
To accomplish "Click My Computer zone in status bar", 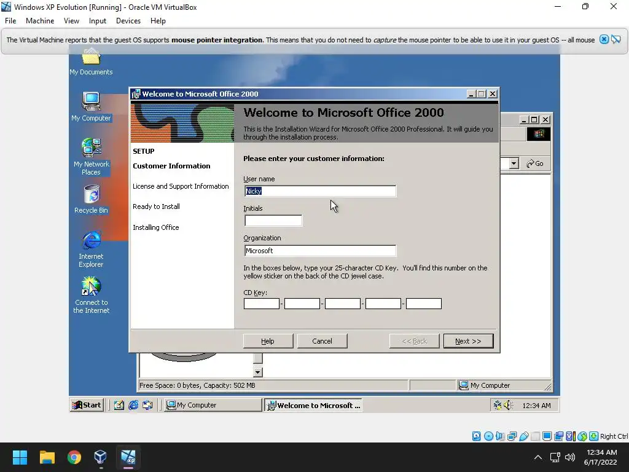I will 485,385.
